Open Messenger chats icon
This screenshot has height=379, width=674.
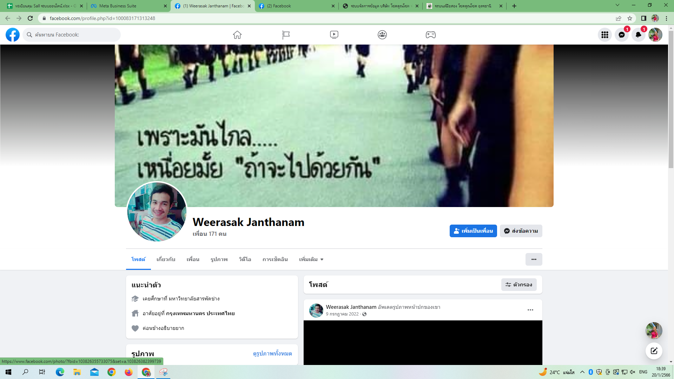click(x=621, y=35)
